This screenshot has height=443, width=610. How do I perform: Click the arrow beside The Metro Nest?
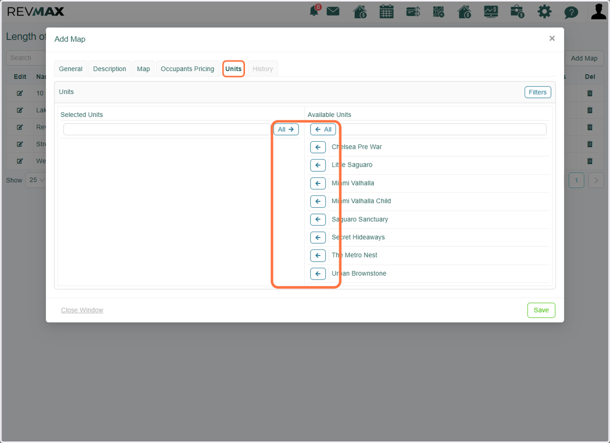pyautogui.click(x=318, y=256)
